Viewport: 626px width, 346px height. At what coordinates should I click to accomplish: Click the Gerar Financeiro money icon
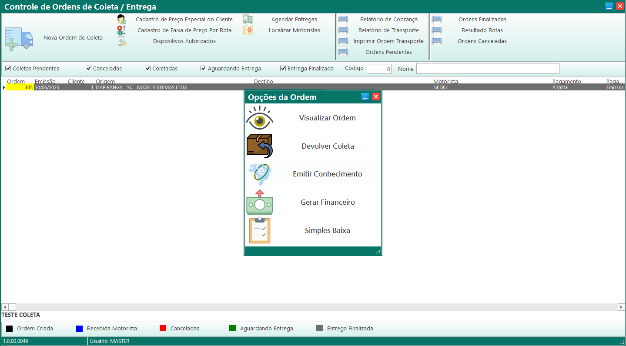[x=260, y=203]
